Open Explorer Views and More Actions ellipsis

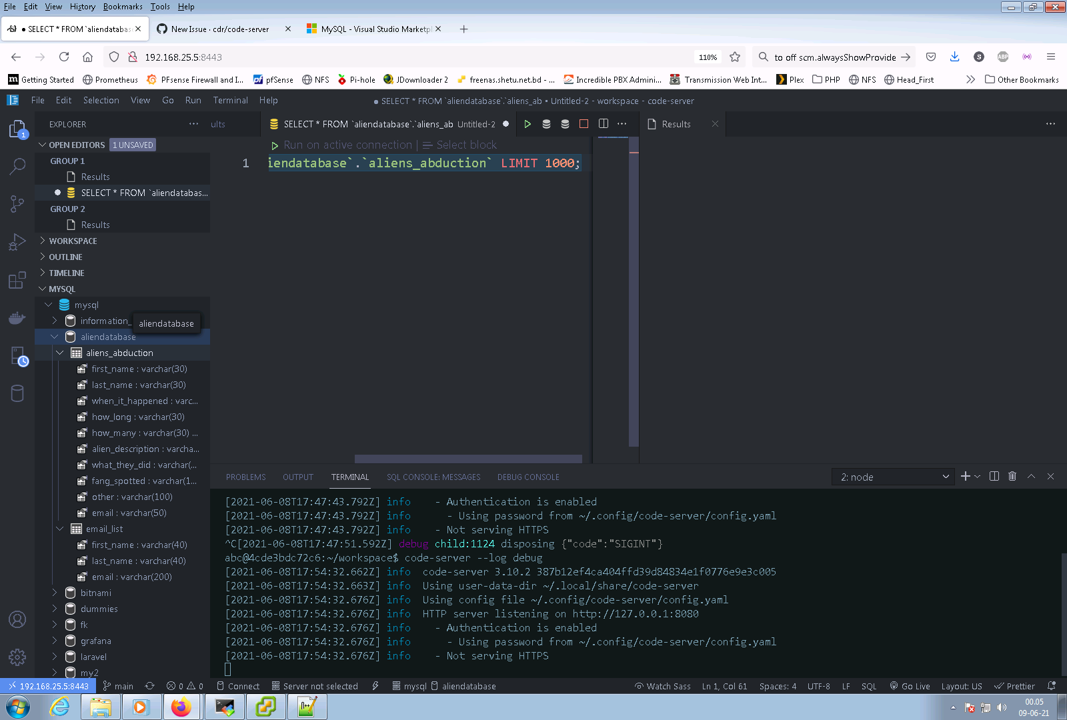coord(193,124)
